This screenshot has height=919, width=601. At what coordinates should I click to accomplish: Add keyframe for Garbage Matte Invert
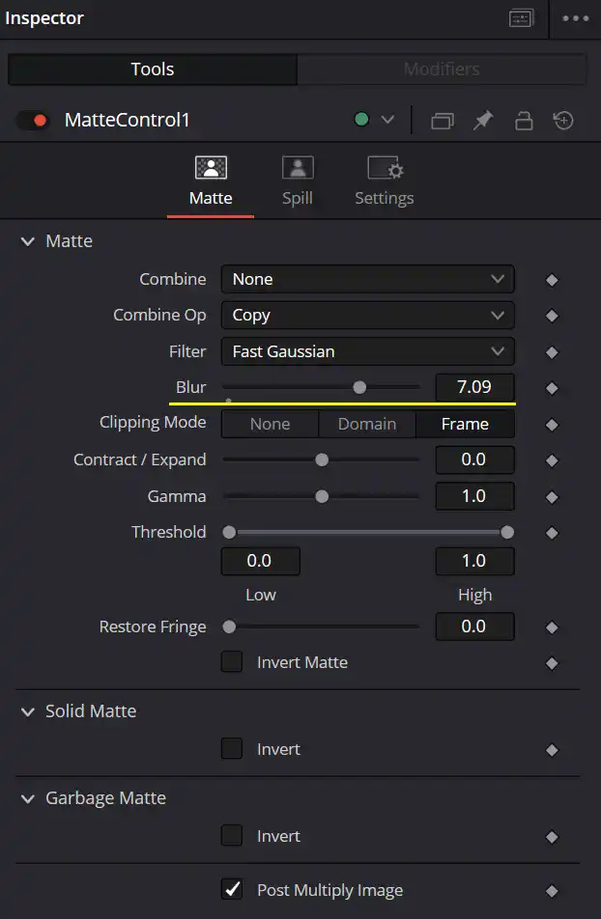552,837
